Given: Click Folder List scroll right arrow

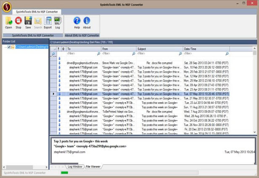Looking at the screenshot, I should (47, 167).
